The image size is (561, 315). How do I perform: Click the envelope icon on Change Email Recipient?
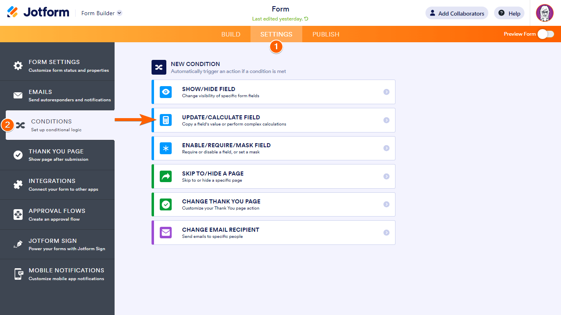point(166,233)
